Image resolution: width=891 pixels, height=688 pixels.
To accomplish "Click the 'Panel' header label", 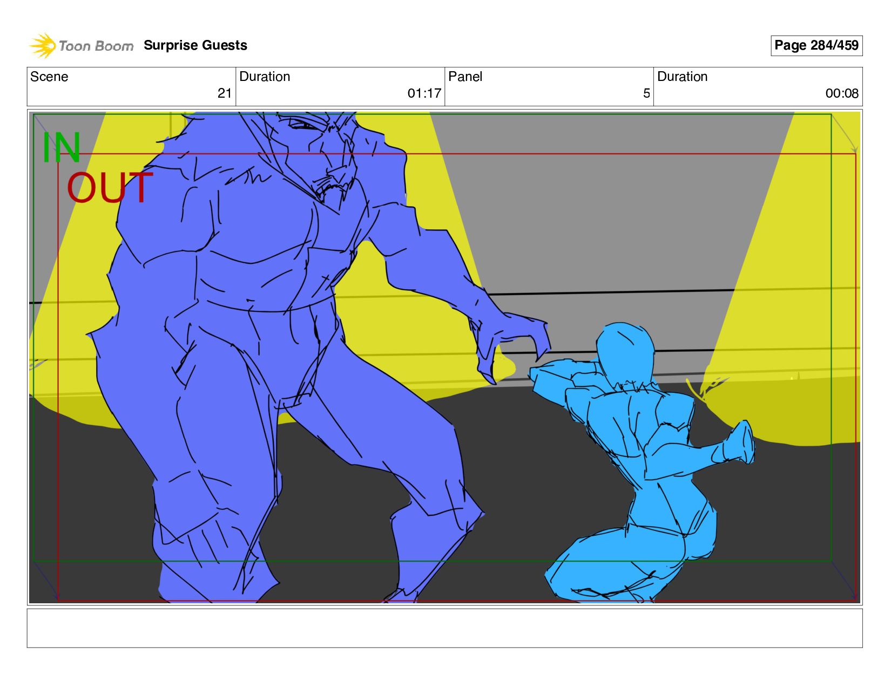I will click(x=465, y=77).
